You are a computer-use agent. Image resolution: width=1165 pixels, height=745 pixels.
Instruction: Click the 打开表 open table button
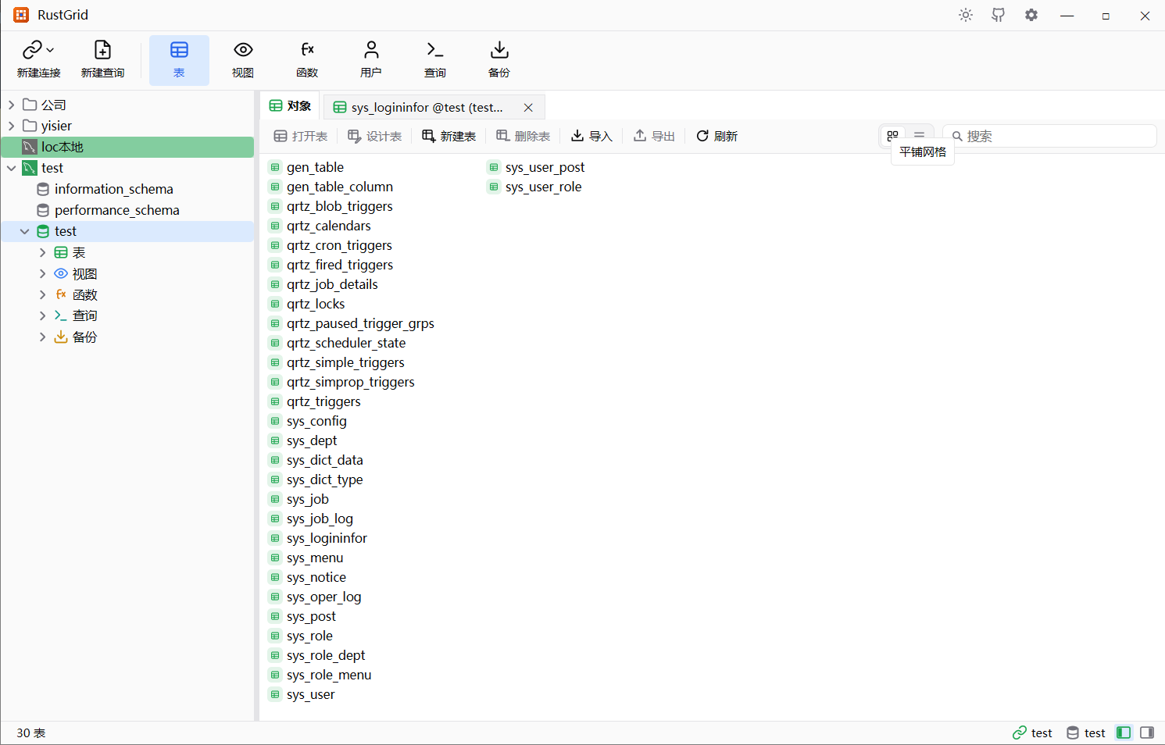(301, 136)
